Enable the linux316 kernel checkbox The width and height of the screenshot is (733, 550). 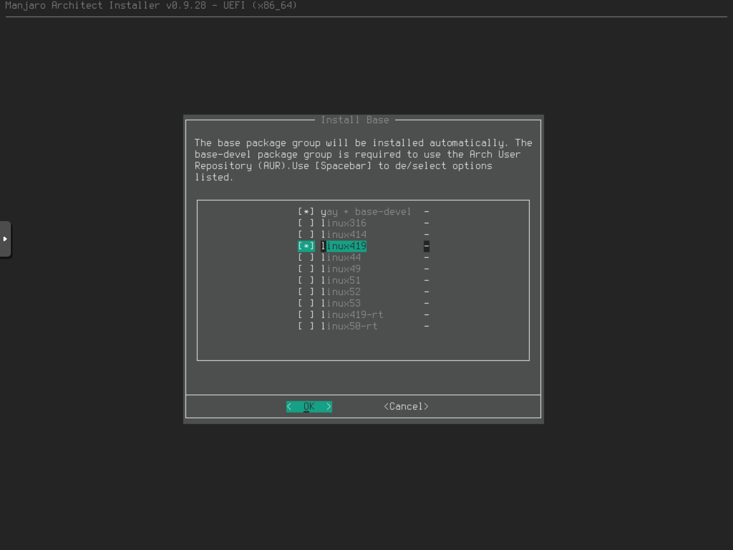tap(306, 223)
